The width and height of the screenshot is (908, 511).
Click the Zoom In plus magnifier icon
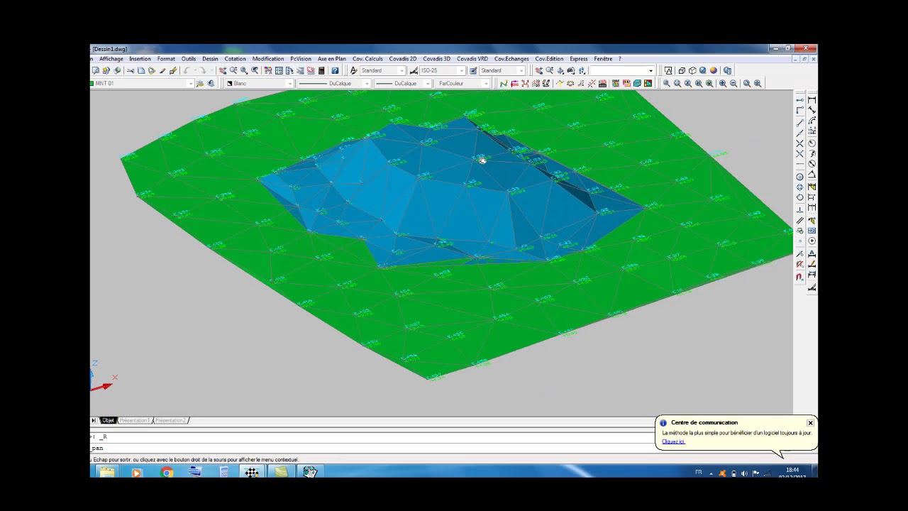(x=722, y=83)
